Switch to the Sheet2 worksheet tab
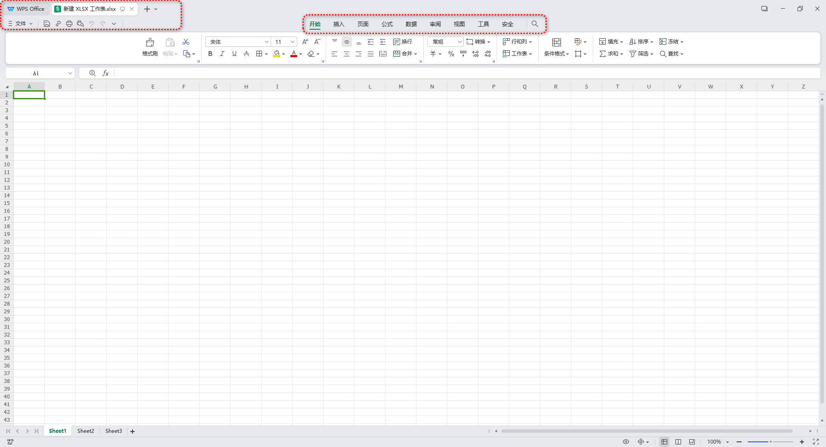 pyautogui.click(x=86, y=431)
